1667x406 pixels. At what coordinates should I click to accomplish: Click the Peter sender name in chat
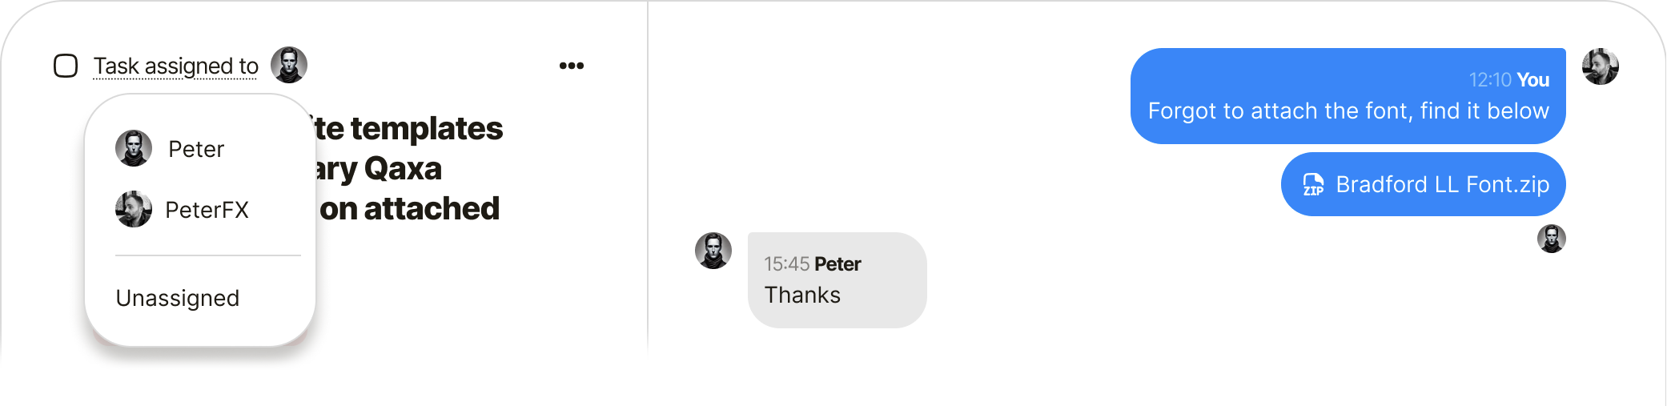point(838,264)
